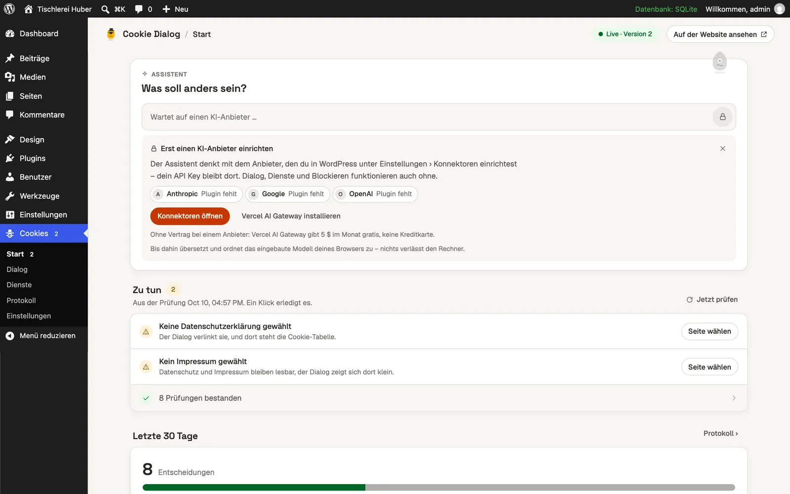This screenshot has width=790, height=494.
Task: Open the Tischlerei Huber home icon
Action: click(x=29, y=9)
